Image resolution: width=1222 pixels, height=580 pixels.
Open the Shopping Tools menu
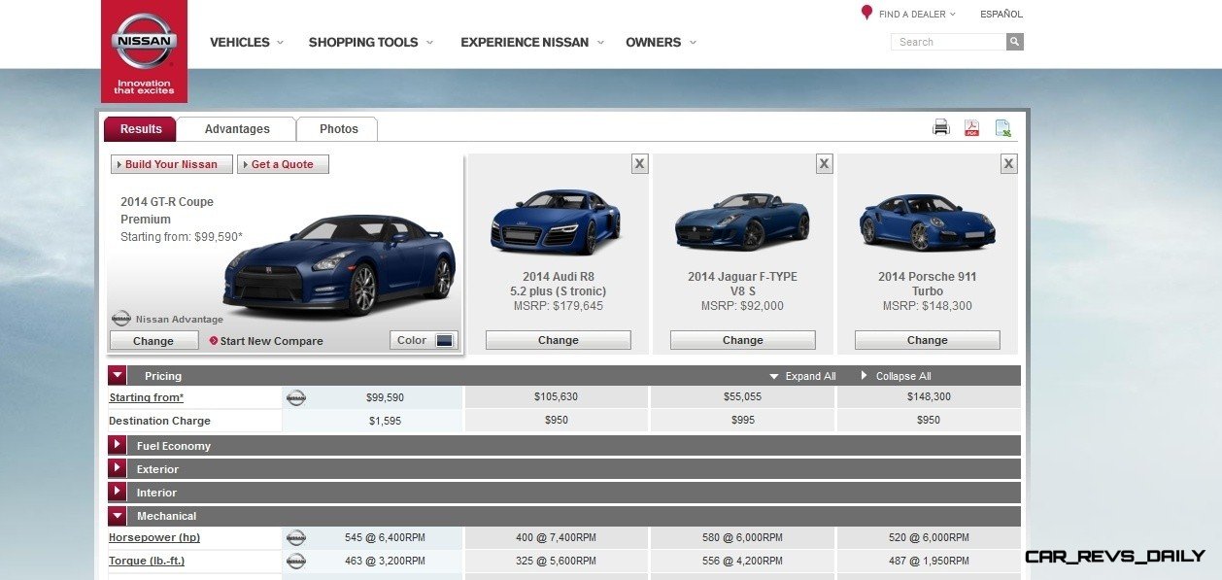tap(371, 42)
